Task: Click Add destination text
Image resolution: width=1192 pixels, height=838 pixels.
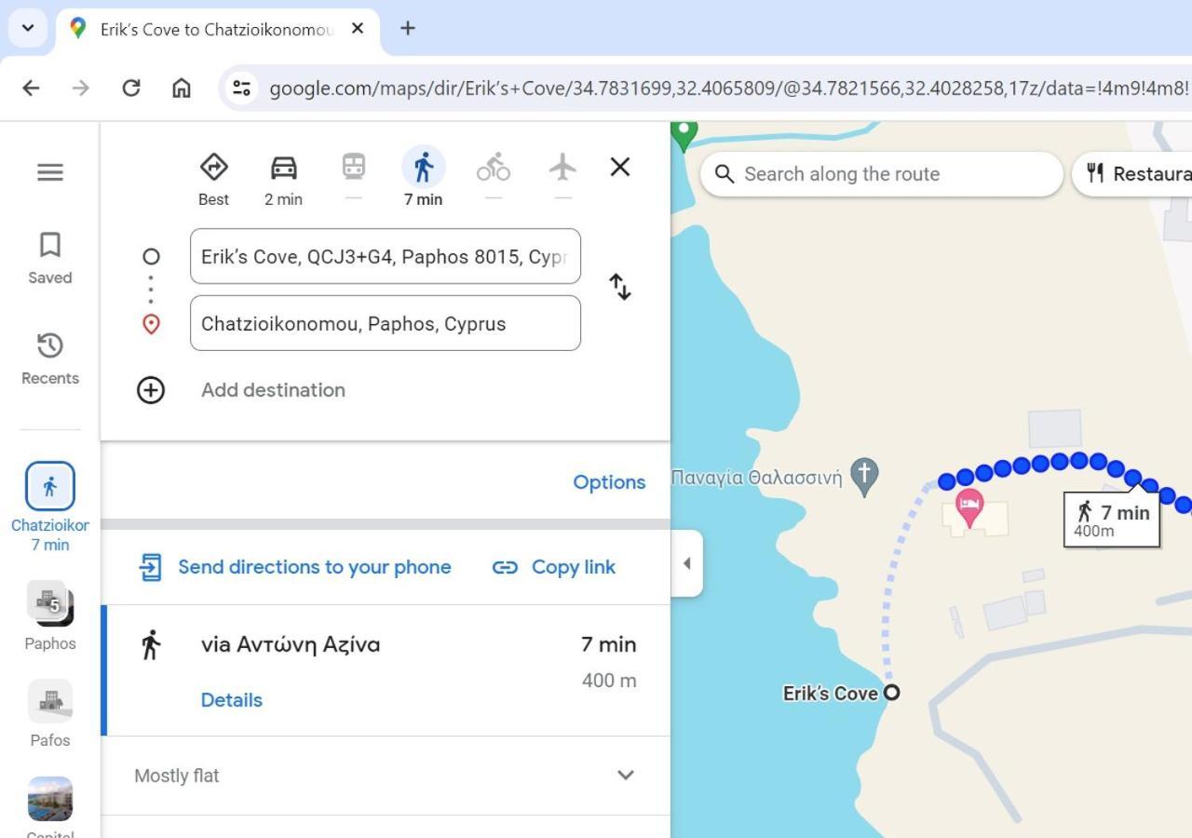Action: click(273, 390)
